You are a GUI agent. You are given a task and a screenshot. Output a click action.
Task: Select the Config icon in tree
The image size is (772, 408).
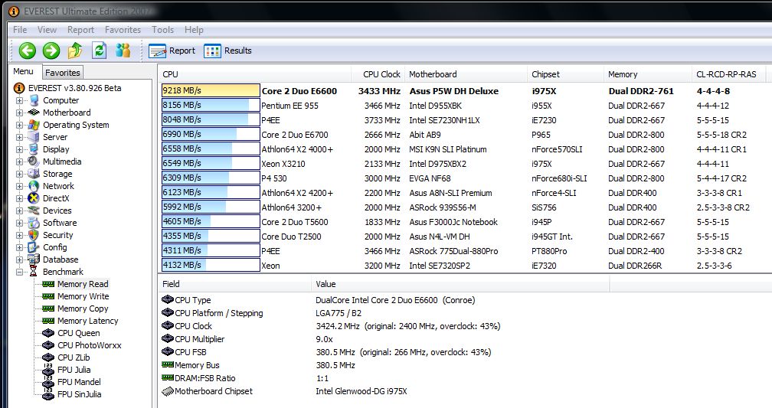tap(34, 247)
